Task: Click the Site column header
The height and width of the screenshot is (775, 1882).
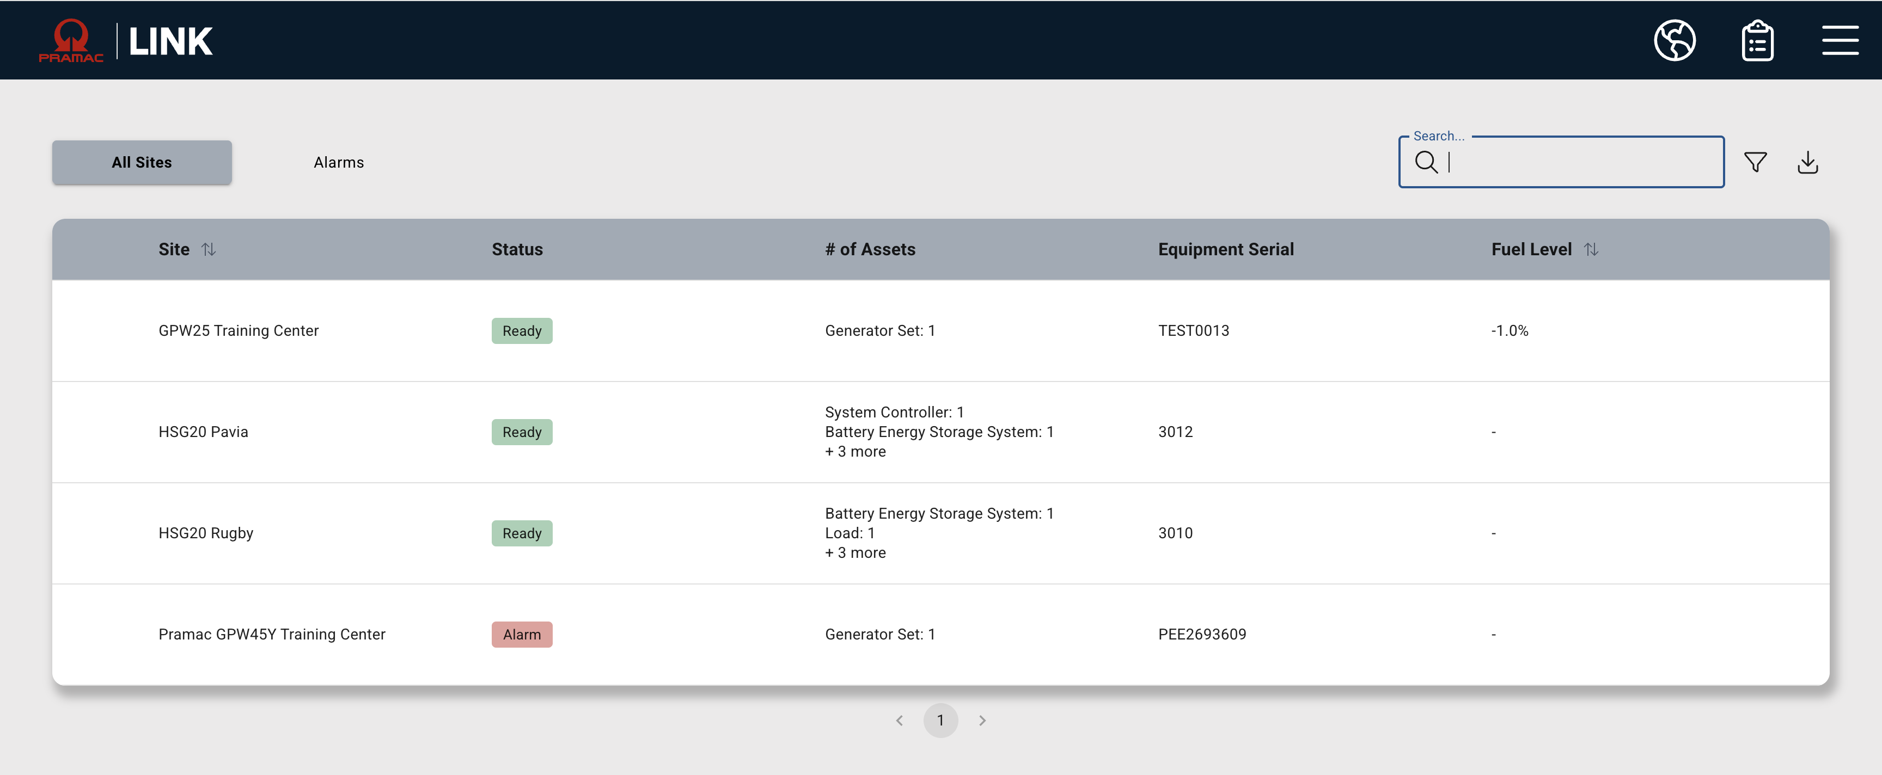Action: [x=174, y=250]
